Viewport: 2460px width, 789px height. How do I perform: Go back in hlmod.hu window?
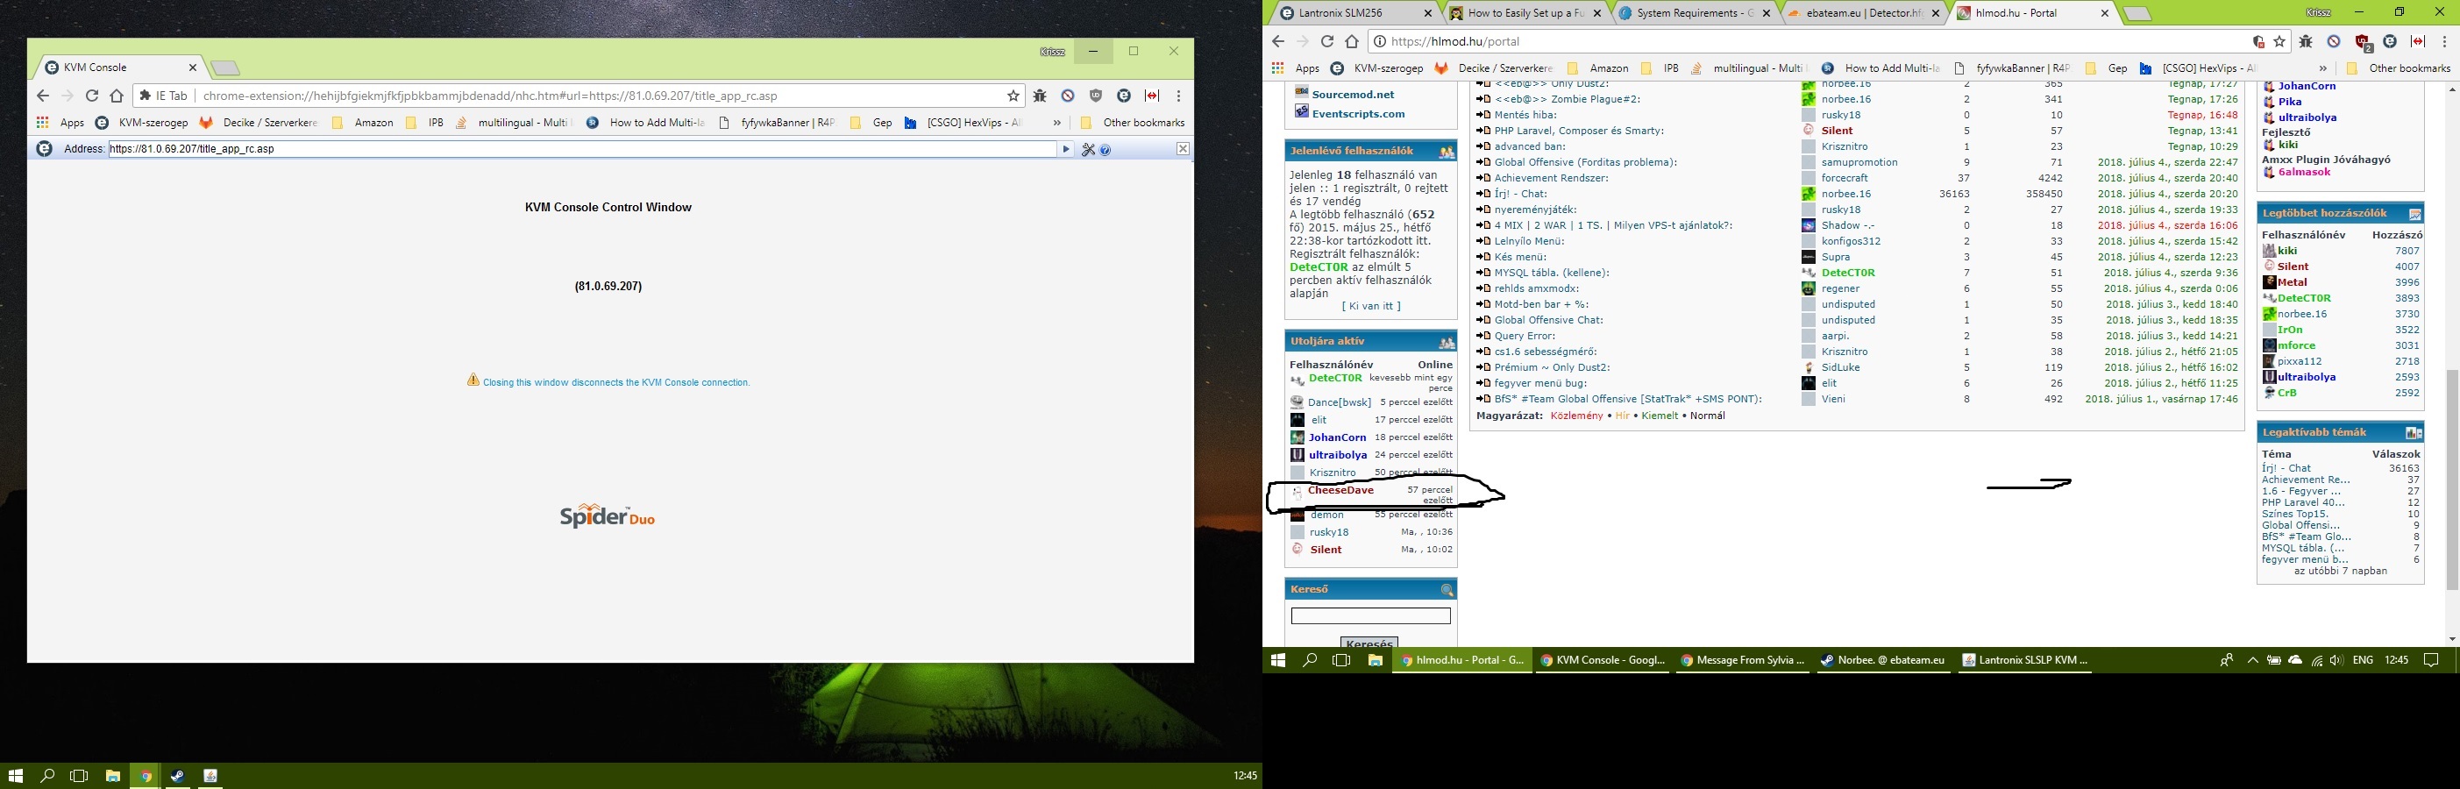1277,41
